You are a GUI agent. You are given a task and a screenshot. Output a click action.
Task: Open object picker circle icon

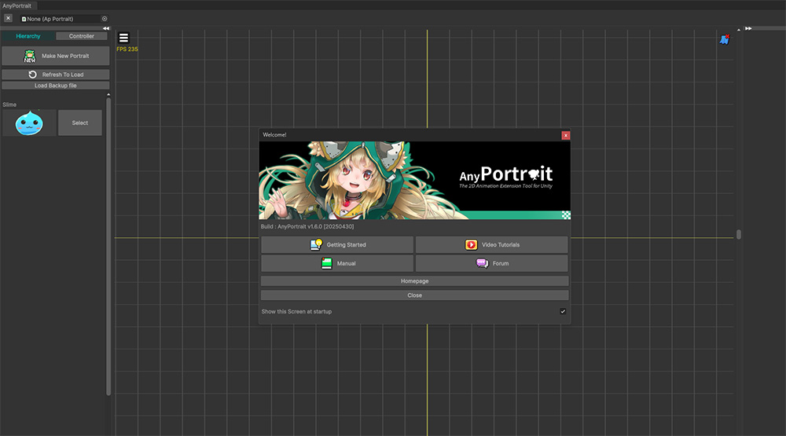105,19
